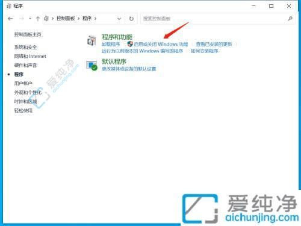Select 程序 in the sidebar
301x226 pixels.
pos(19,75)
